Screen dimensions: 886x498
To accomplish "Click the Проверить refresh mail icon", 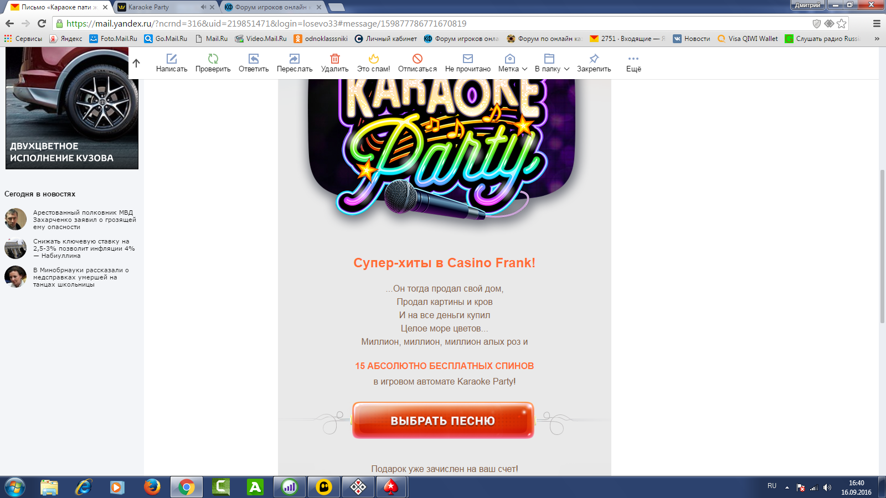I will [x=213, y=59].
